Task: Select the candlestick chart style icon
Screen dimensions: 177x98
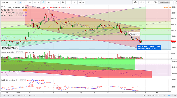Action: [43, 2]
